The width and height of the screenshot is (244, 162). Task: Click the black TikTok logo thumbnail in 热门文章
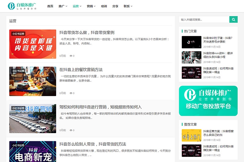point(192,42)
